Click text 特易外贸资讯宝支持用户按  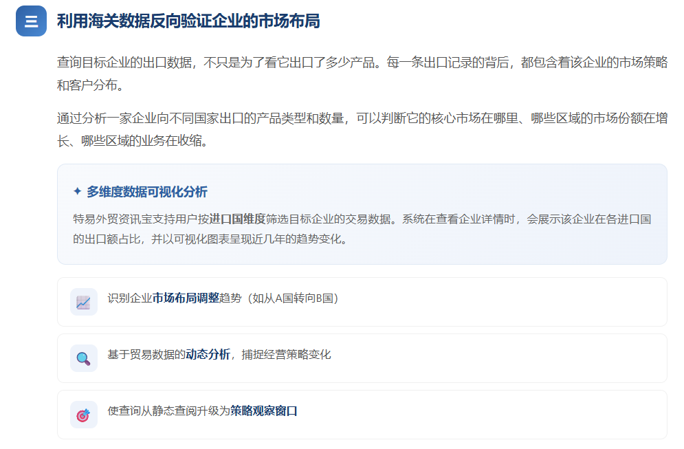coord(142,219)
